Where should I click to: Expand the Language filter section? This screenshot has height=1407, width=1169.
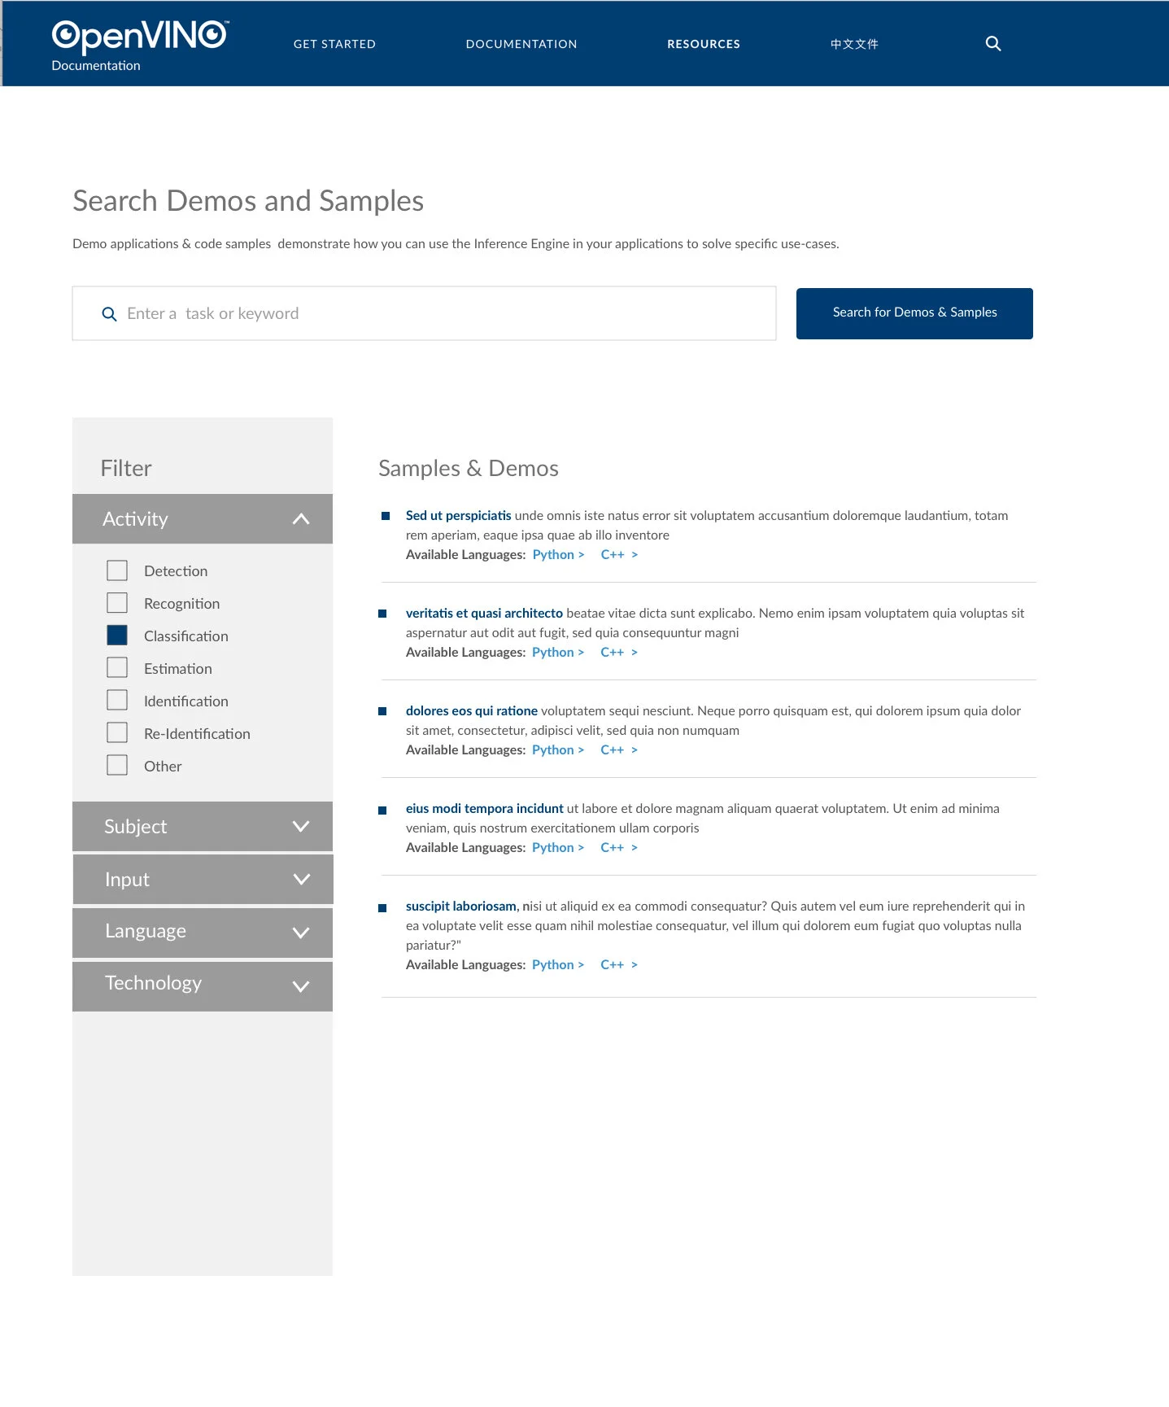pos(203,932)
